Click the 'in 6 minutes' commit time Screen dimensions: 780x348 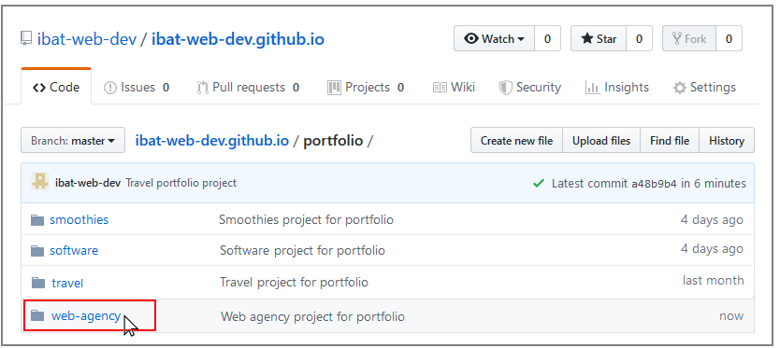(714, 184)
